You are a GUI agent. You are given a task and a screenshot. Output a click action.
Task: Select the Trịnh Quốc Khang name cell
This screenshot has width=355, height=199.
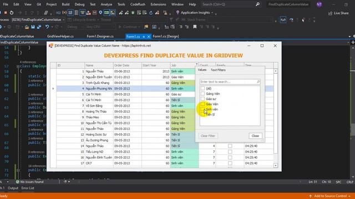[99, 83]
